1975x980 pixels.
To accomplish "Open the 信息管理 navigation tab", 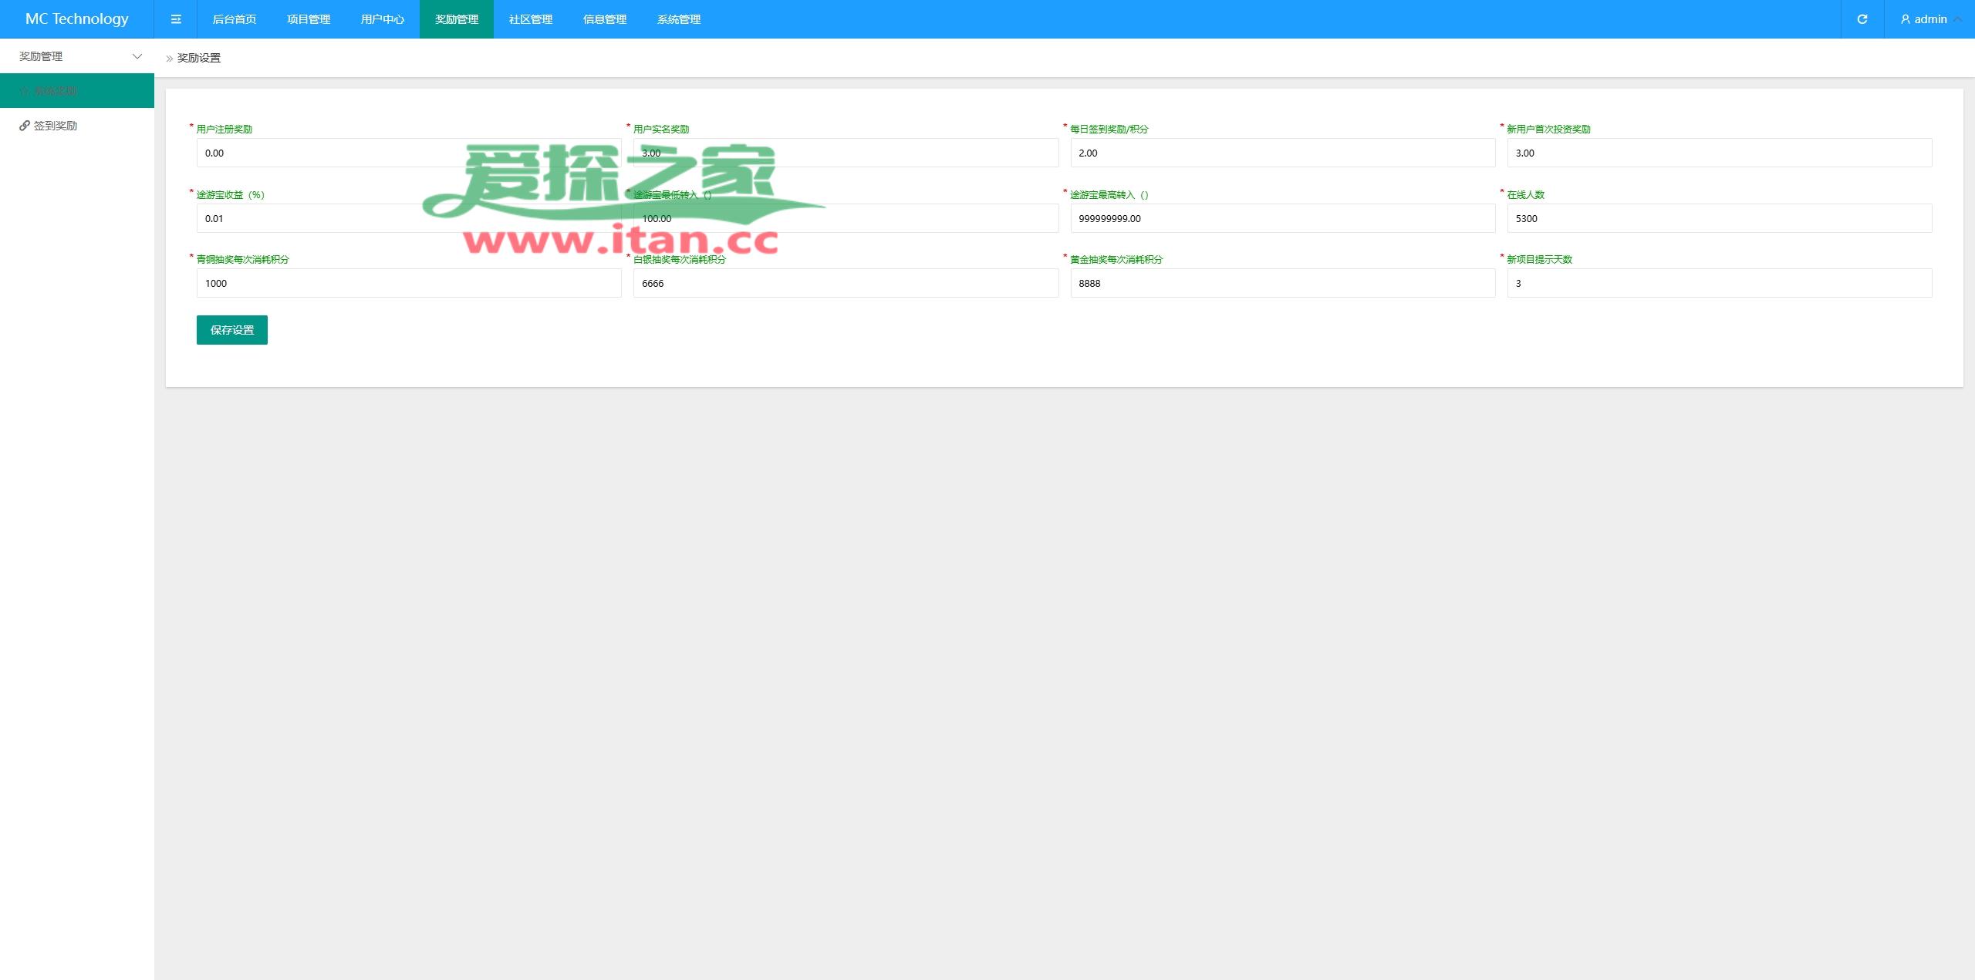I will point(605,19).
